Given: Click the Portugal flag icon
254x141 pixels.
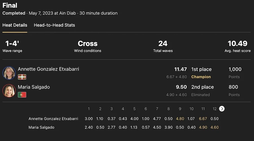Looking at the screenshot, I should (22, 95).
